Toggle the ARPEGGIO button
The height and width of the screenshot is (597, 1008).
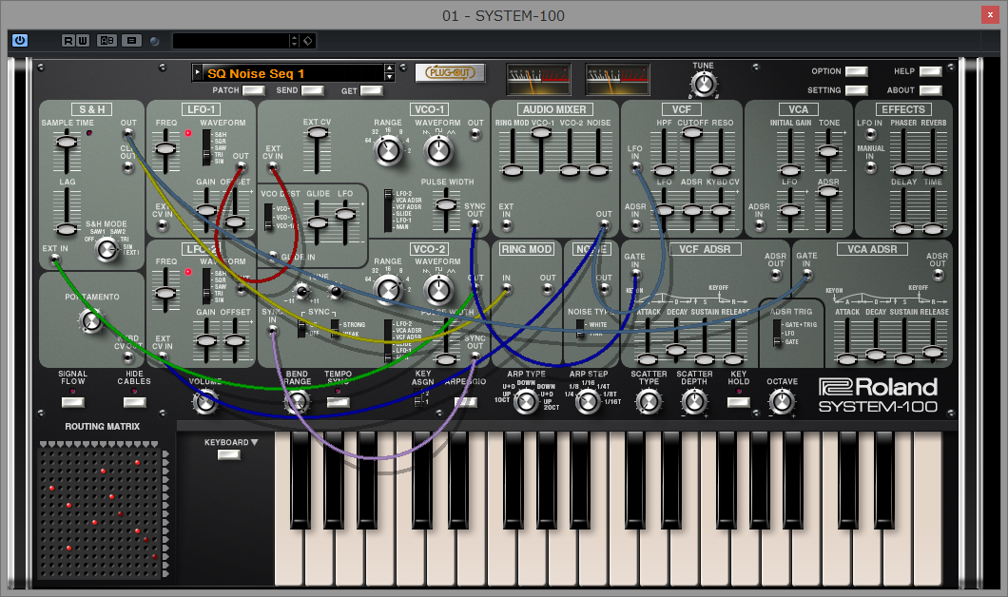pyautogui.click(x=465, y=402)
